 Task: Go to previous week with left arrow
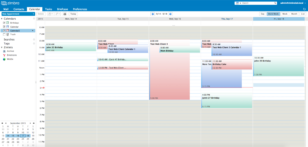153,14
